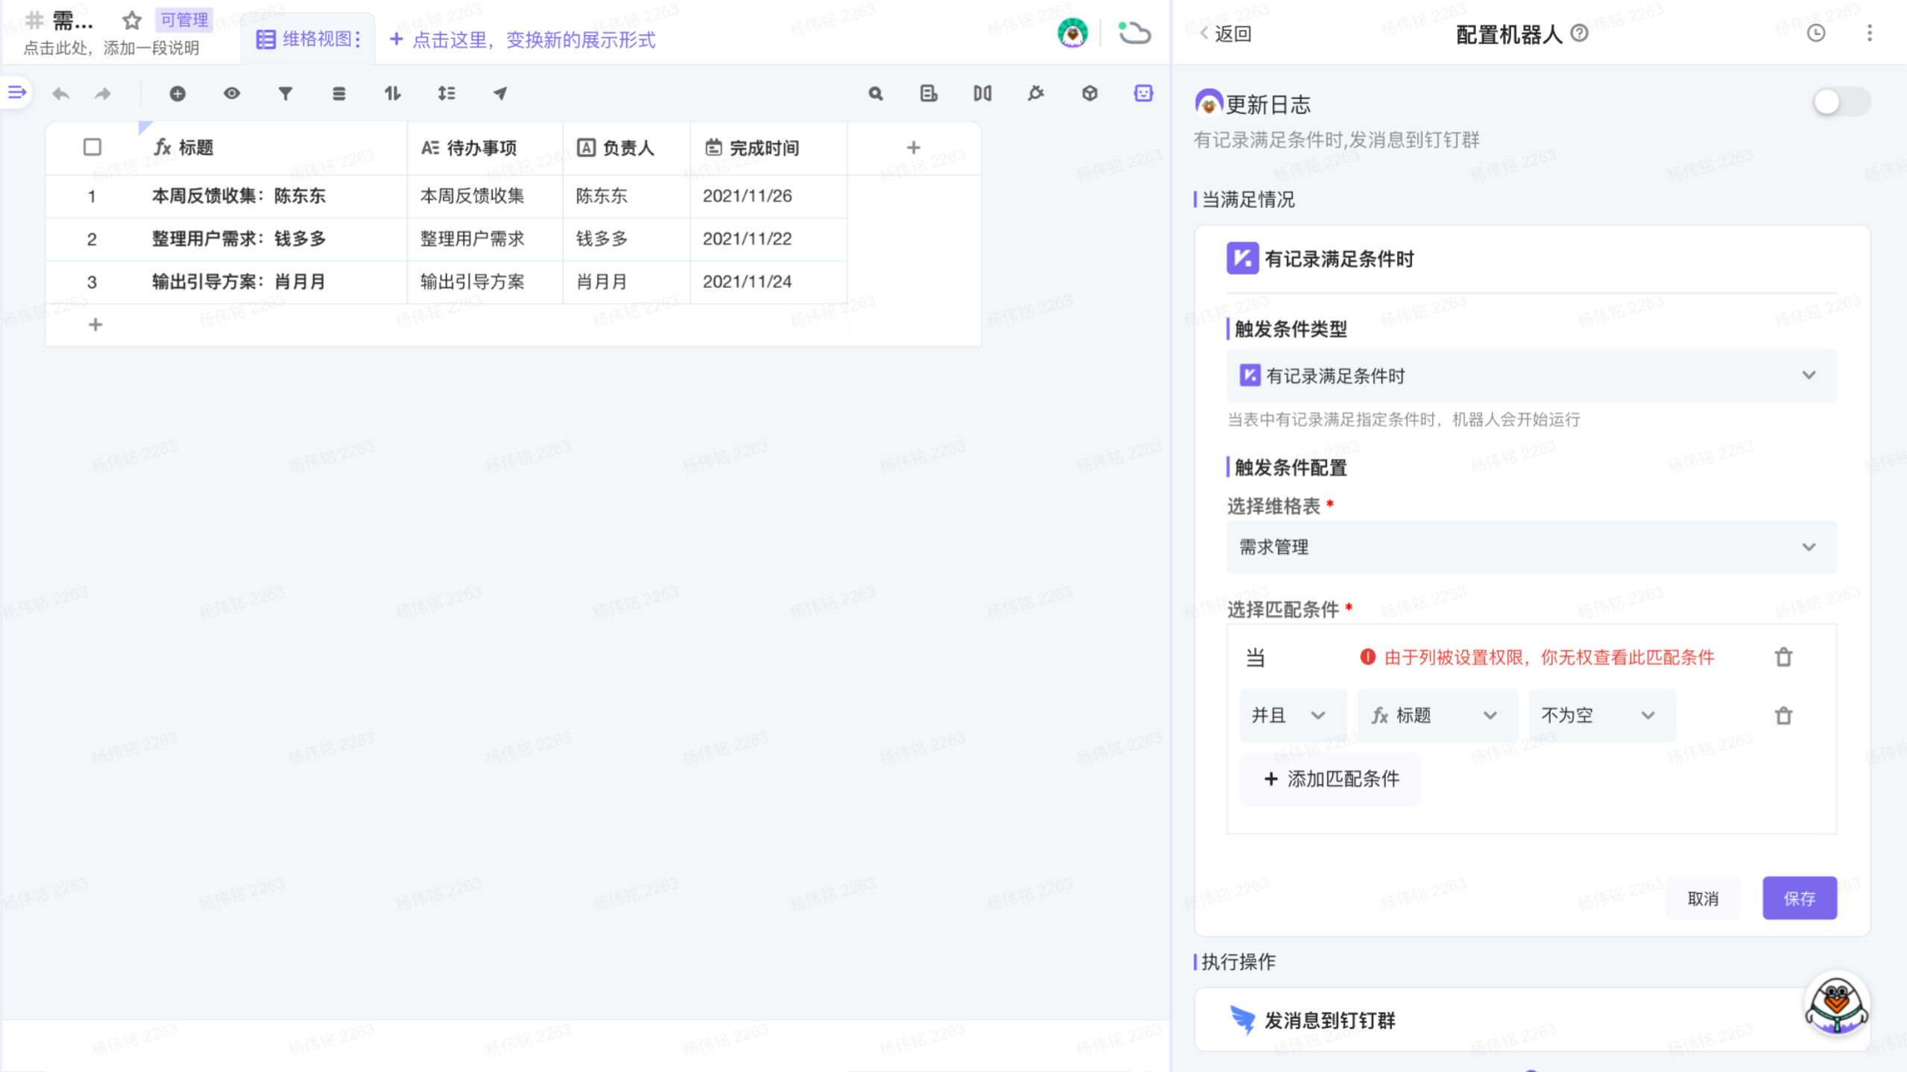Check the select-all records checkbox
1907x1072 pixels.
click(x=92, y=148)
